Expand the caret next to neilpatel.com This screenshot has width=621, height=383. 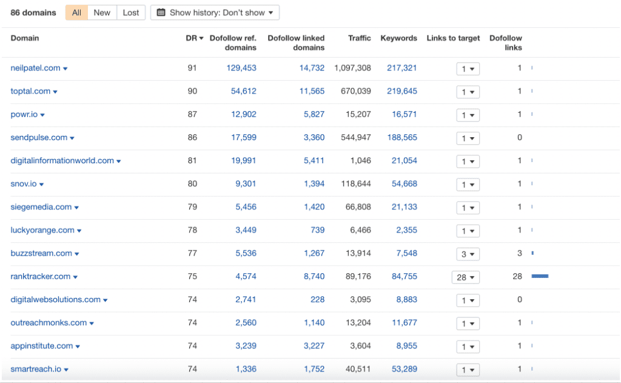tap(65, 69)
